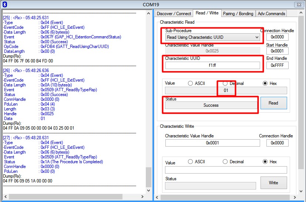This screenshot has height=202, width=306.
Task: Click the PduLen 0x04 (4) line
Action: click(x=29, y=104)
